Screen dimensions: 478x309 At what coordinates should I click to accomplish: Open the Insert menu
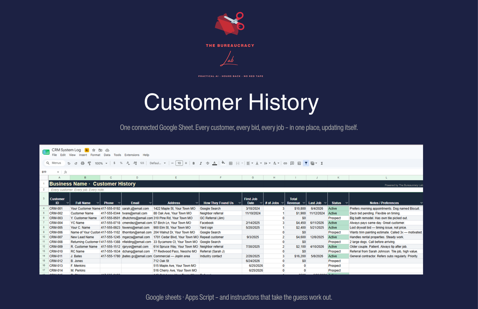click(x=83, y=155)
